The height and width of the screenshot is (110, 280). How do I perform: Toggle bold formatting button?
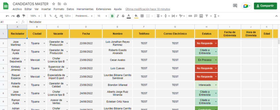pyautogui.click(x=112, y=16)
